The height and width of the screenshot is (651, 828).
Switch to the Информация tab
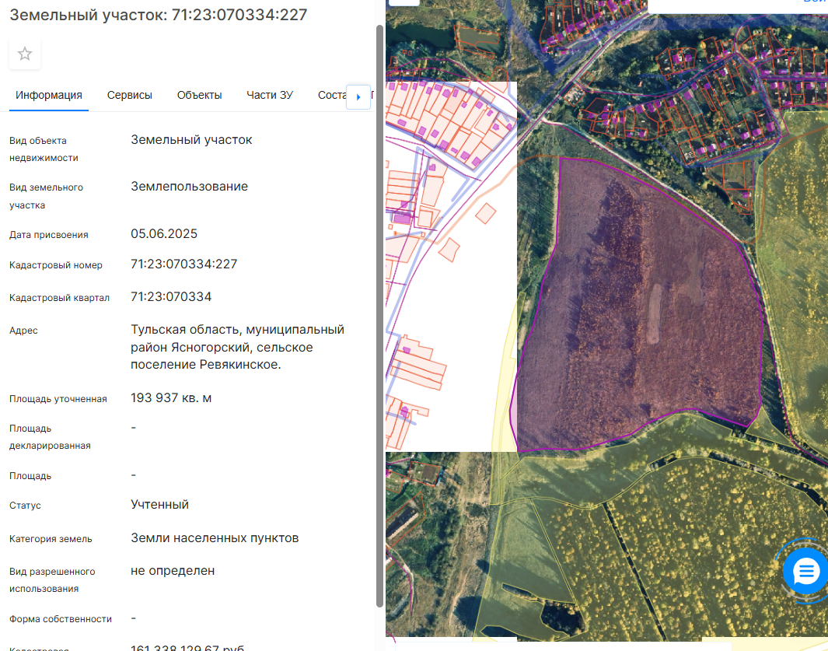pyautogui.click(x=49, y=95)
